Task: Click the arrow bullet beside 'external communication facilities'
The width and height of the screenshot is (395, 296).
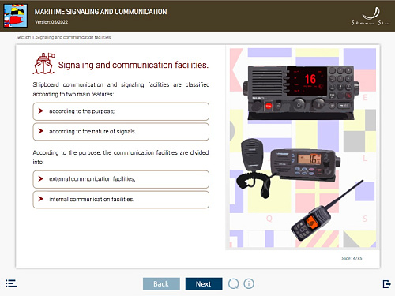Action: [x=41, y=178]
